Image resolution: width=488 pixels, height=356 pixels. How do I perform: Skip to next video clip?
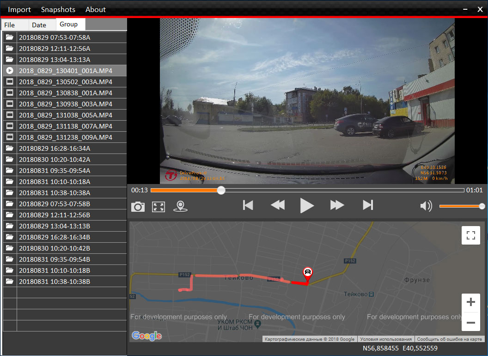(368, 205)
